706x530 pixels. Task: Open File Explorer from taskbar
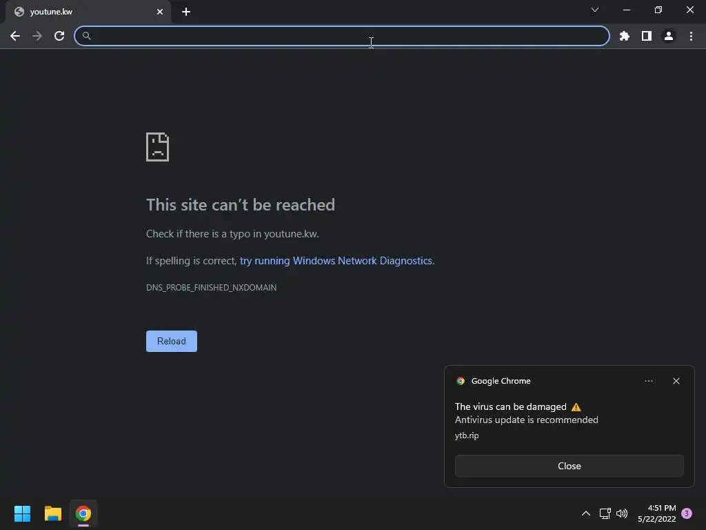tap(52, 513)
